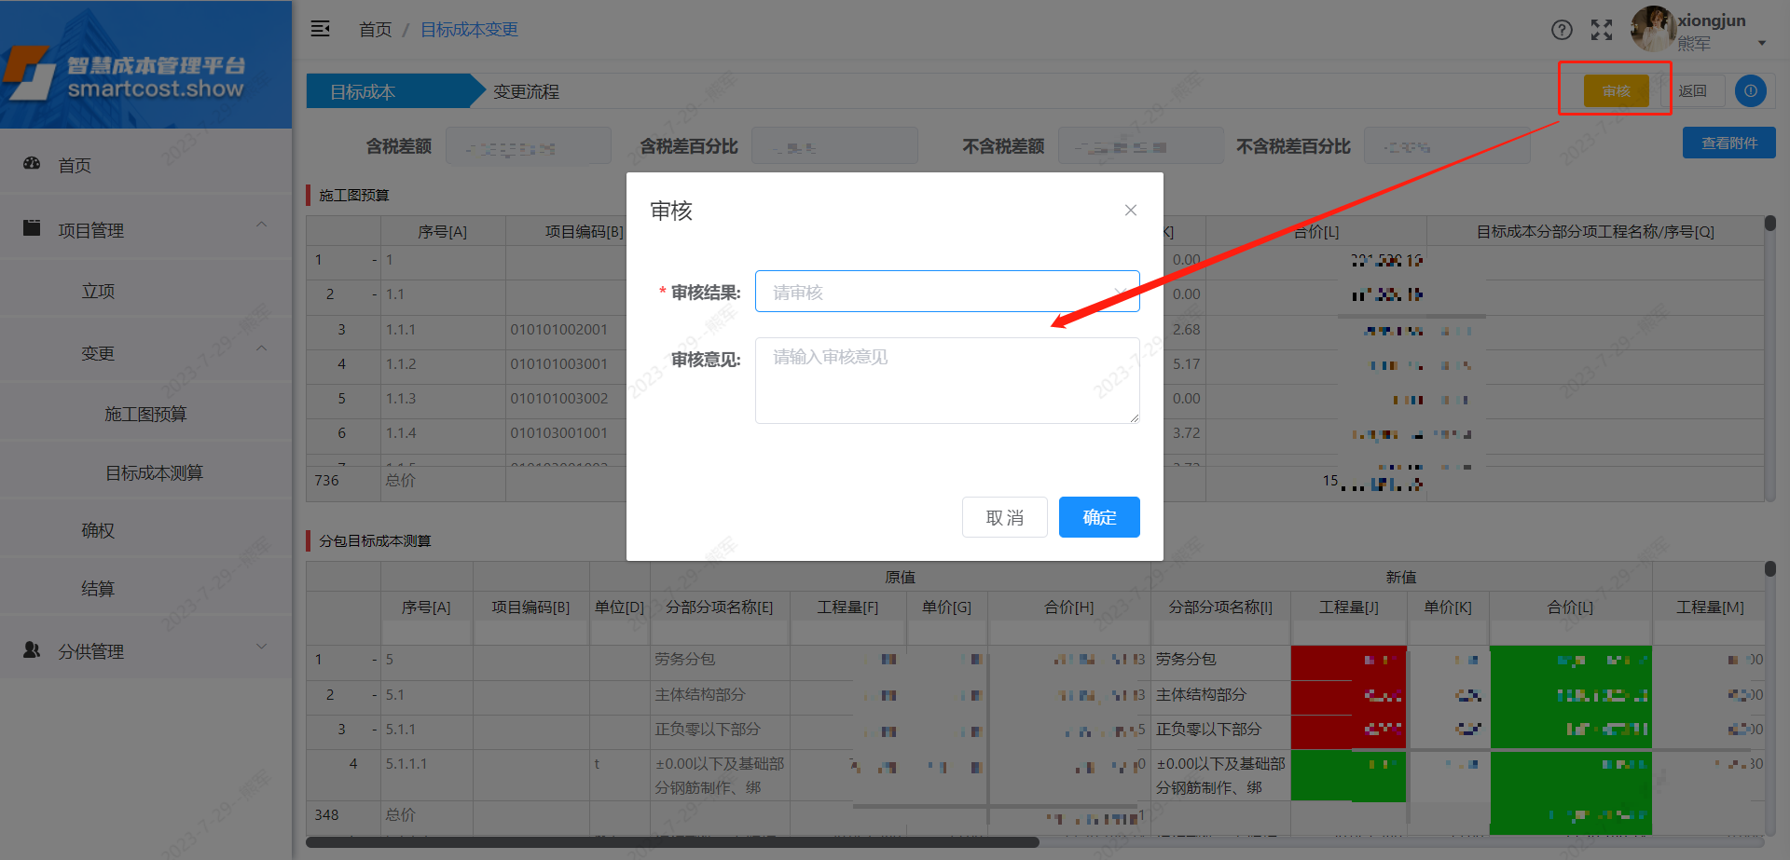Screen dimensions: 1790x860
Task: Click the people icon next to 分供管理
Action: click(x=31, y=649)
